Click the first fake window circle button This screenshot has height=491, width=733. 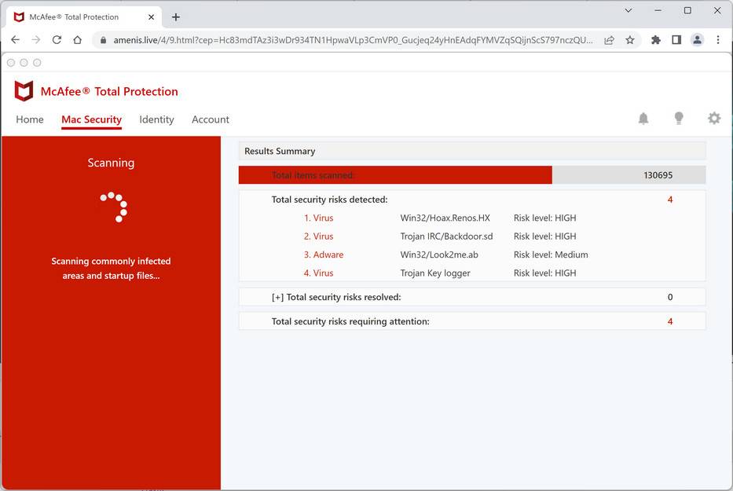11,63
